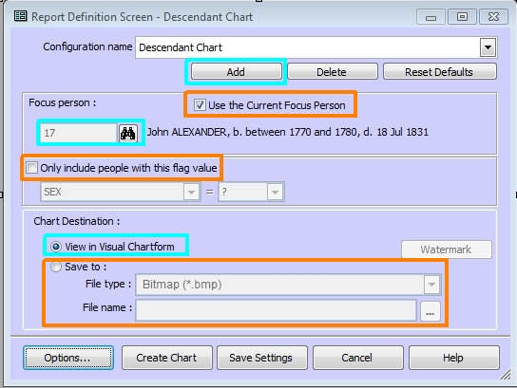Select View in Visual Chartform radio

(x=56, y=247)
